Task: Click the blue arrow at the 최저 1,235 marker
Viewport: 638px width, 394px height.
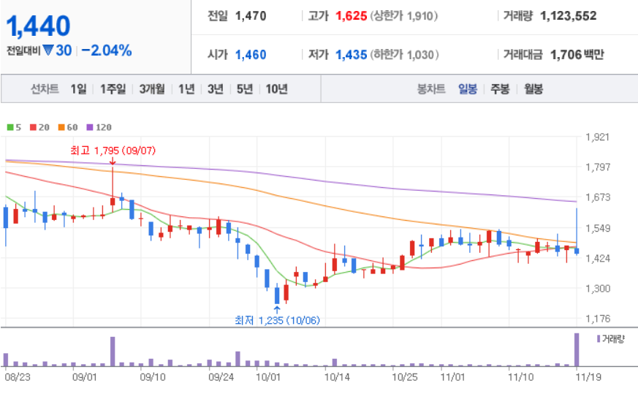Action: point(277,310)
